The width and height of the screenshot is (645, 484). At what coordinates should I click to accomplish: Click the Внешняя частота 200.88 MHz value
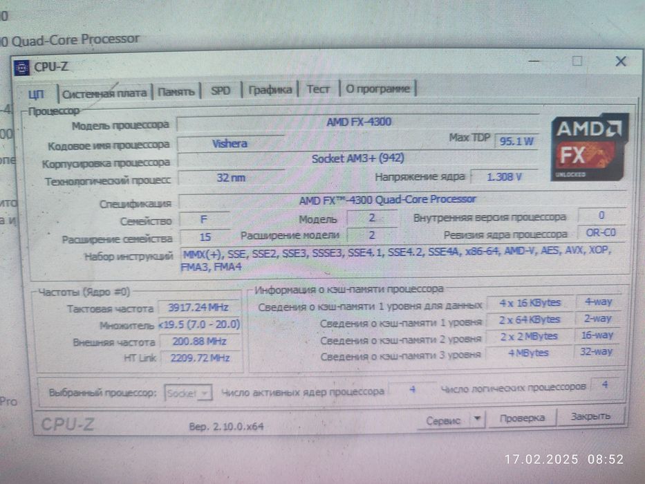(x=200, y=342)
